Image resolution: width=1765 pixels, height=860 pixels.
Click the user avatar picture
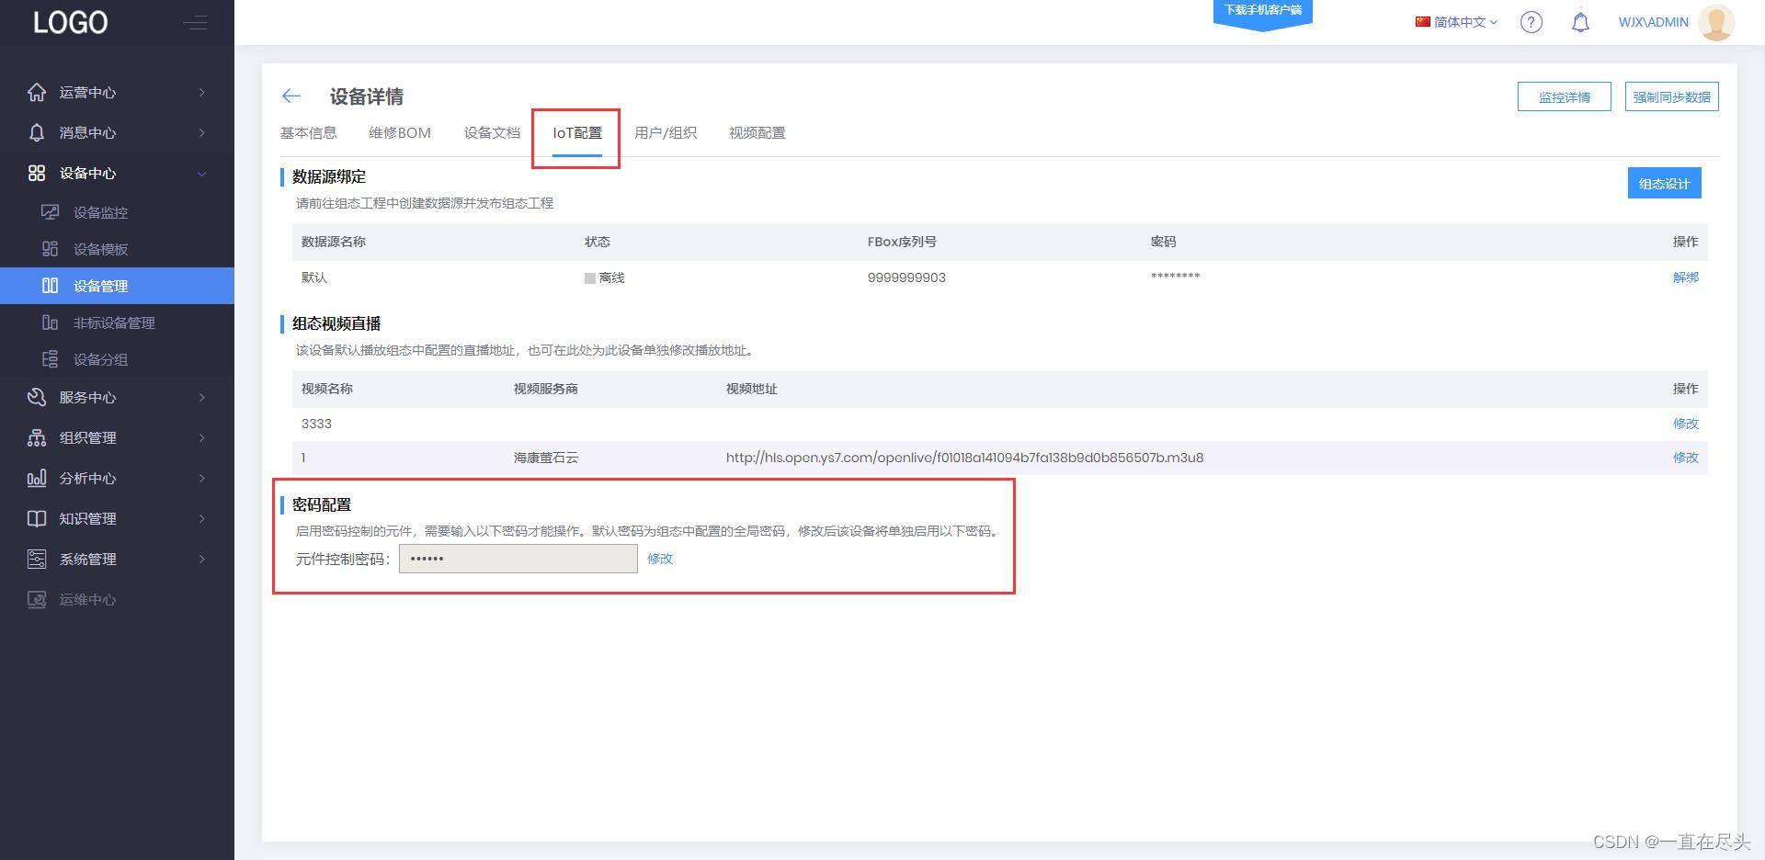[1716, 22]
